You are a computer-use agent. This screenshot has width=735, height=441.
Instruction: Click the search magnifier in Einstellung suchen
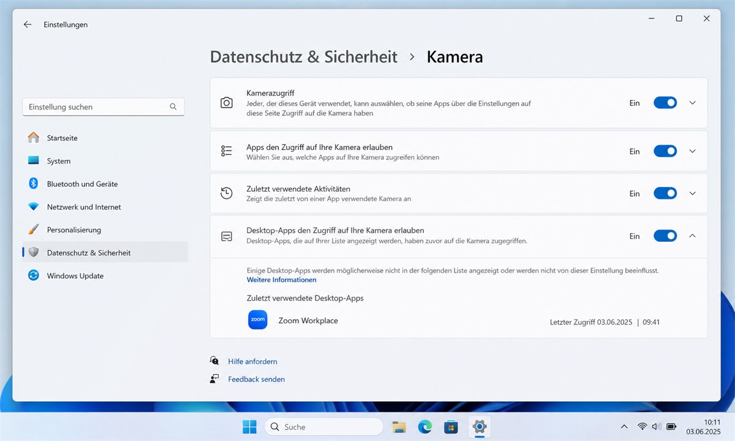tap(173, 107)
